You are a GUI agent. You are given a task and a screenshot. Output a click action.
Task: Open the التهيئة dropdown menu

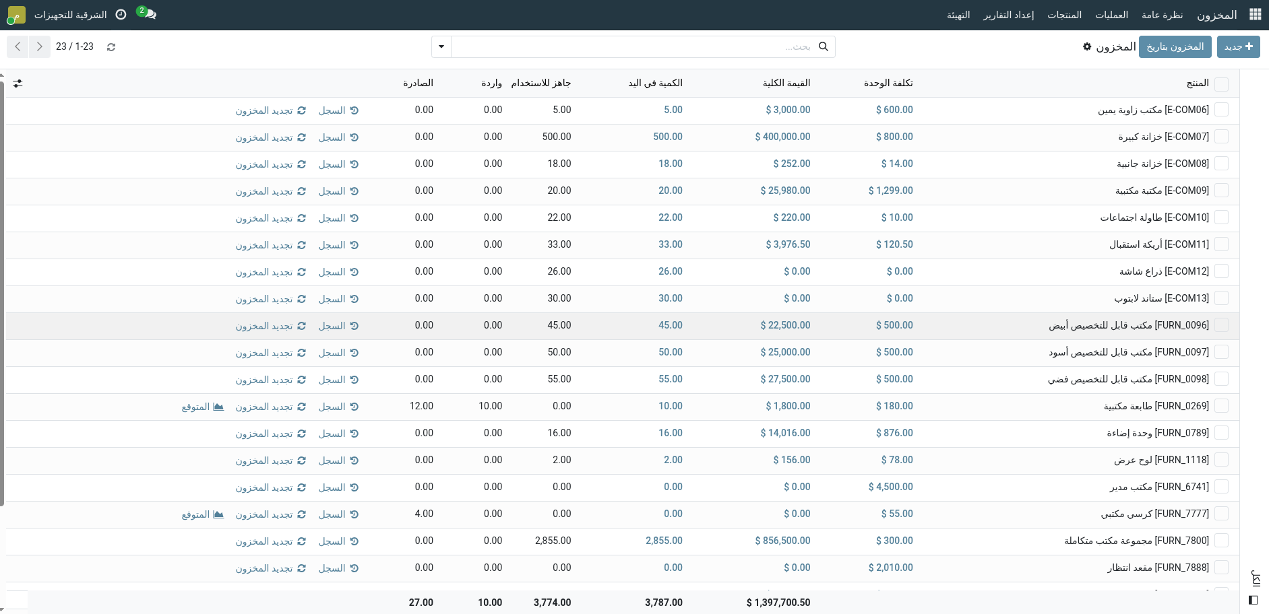pos(958,14)
